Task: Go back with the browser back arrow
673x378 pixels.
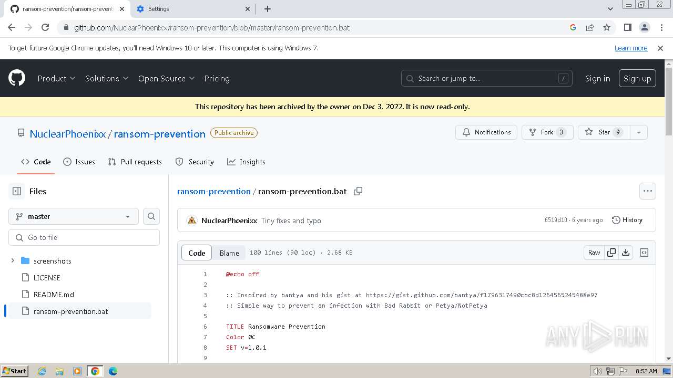Action: click(x=12, y=27)
